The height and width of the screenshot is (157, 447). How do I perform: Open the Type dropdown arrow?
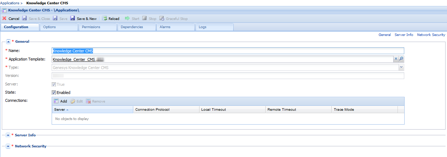[x=401, y=67]
